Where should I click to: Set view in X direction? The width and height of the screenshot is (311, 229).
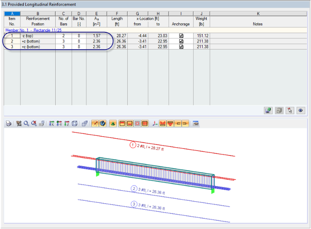pos(52,123)
